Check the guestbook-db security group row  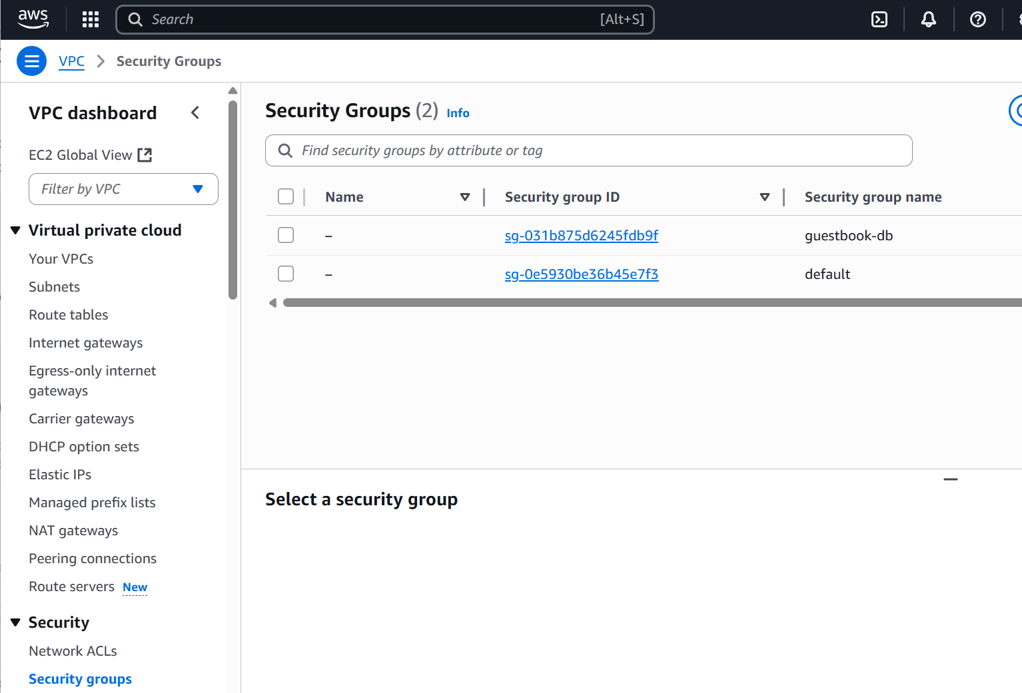[x=286, y=235]
